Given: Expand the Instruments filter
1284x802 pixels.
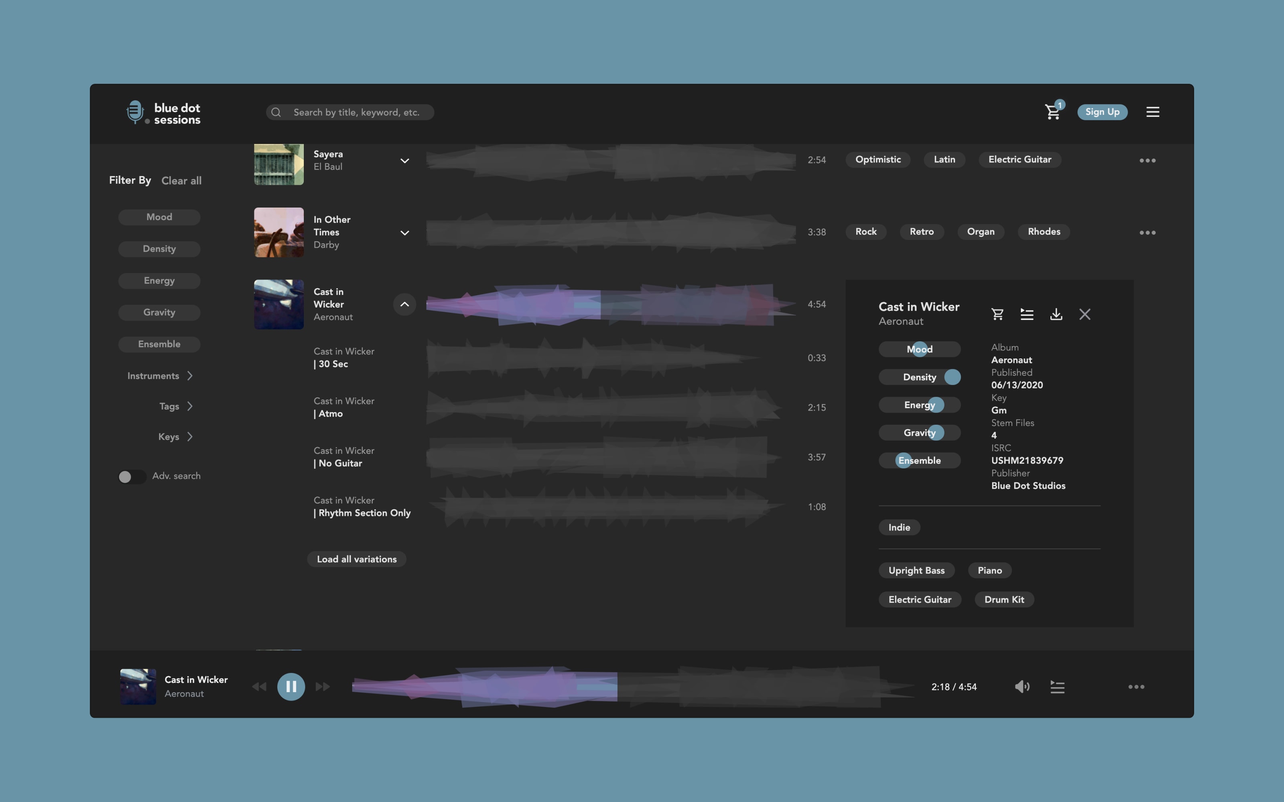Looking at the screenshot, I should coord(159,376).
